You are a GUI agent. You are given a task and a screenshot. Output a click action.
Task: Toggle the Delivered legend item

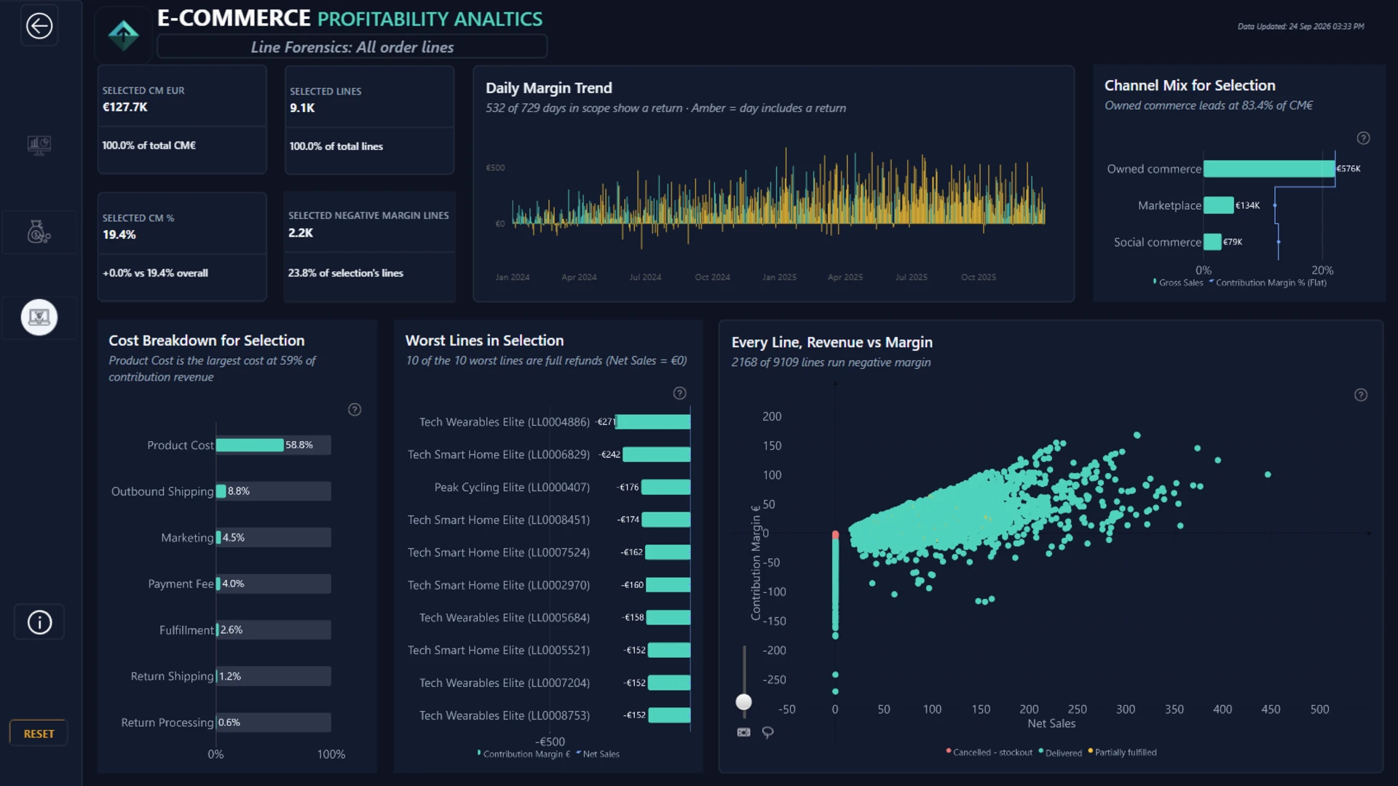pyautogui.click(x=1060, y=753)
